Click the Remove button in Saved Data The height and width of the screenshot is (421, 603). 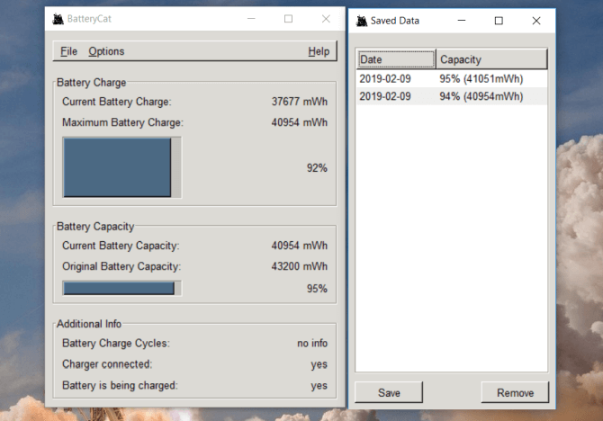[515, 392]
